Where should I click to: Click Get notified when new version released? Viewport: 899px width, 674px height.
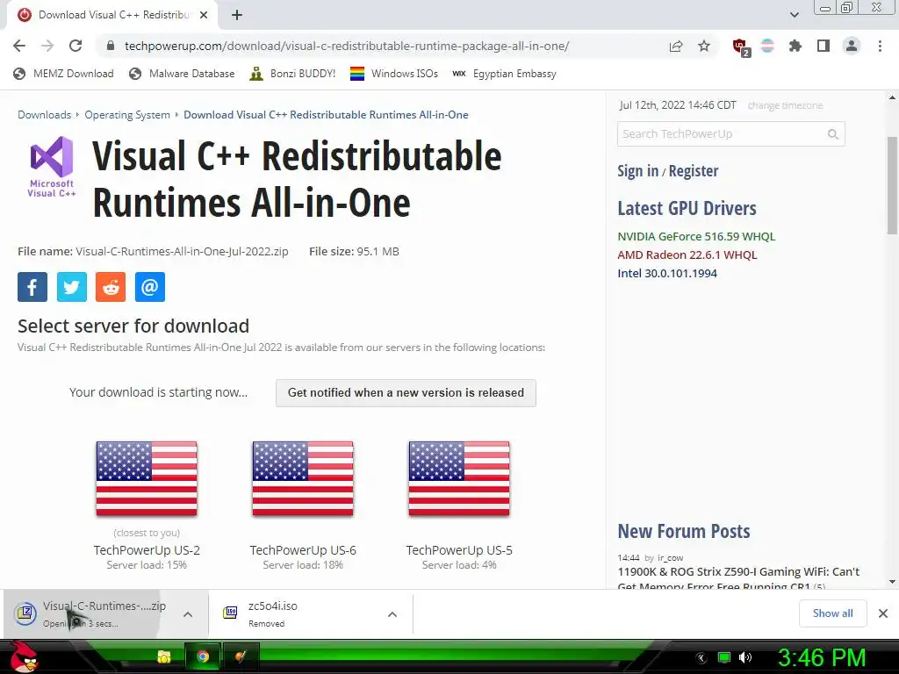click(x=406, y=392)
